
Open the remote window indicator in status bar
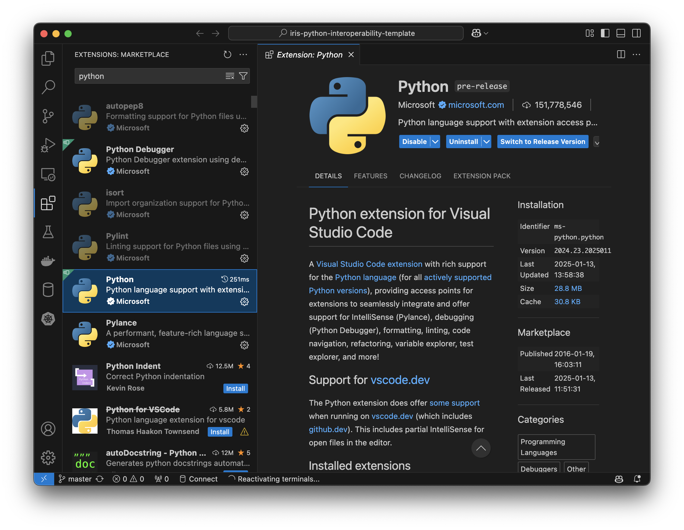click(44, 479)
